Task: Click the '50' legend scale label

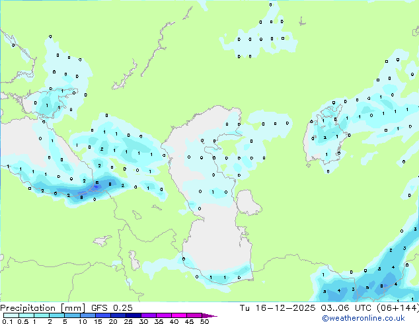Action: coord(204,321)
